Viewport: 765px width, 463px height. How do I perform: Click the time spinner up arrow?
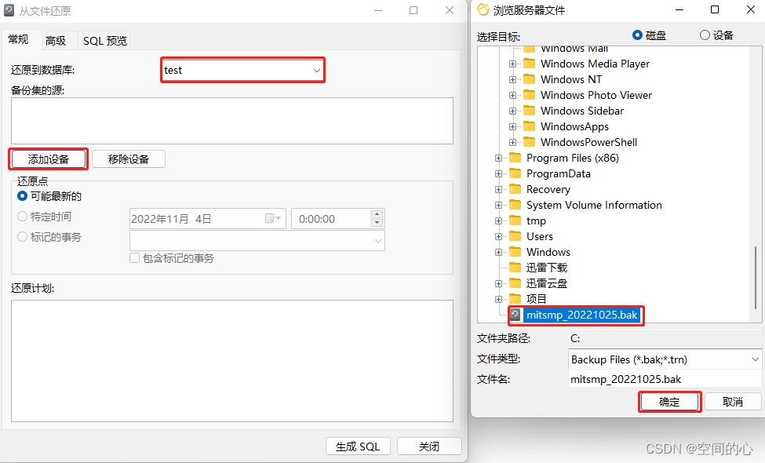pyautogui.click(x=377, y=213)
